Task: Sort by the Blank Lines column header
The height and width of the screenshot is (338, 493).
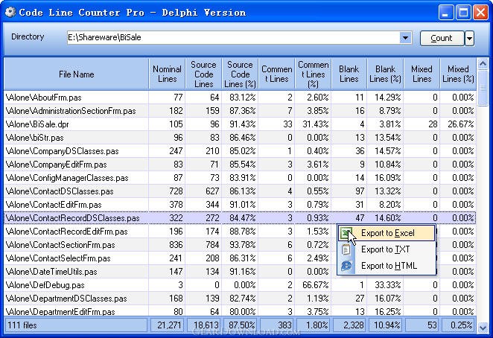Action: click(349, 74)
